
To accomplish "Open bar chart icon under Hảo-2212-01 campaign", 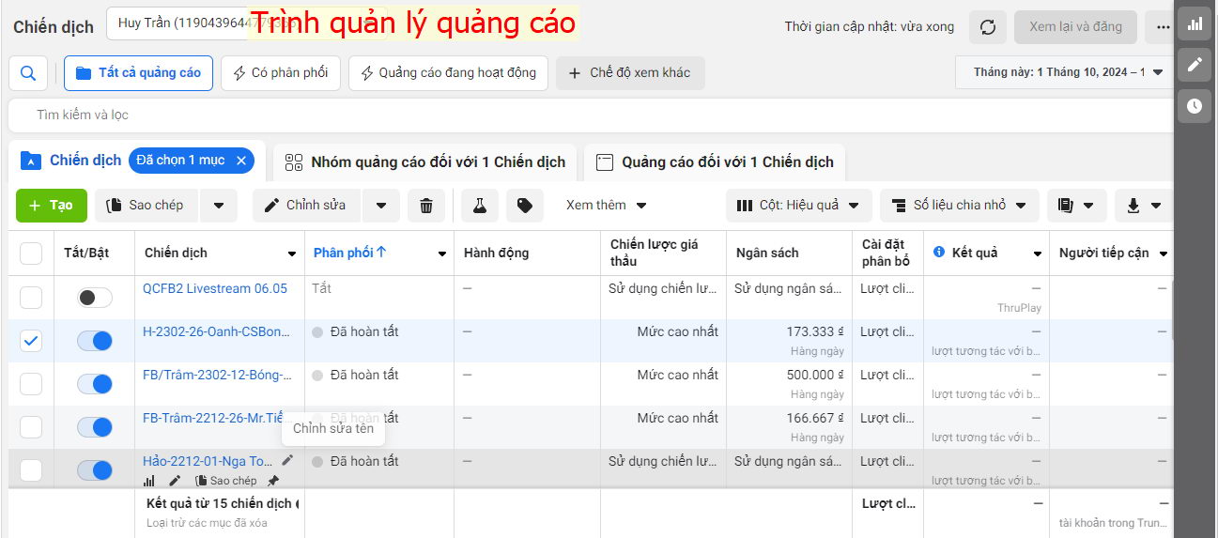I will click(149, 481).
